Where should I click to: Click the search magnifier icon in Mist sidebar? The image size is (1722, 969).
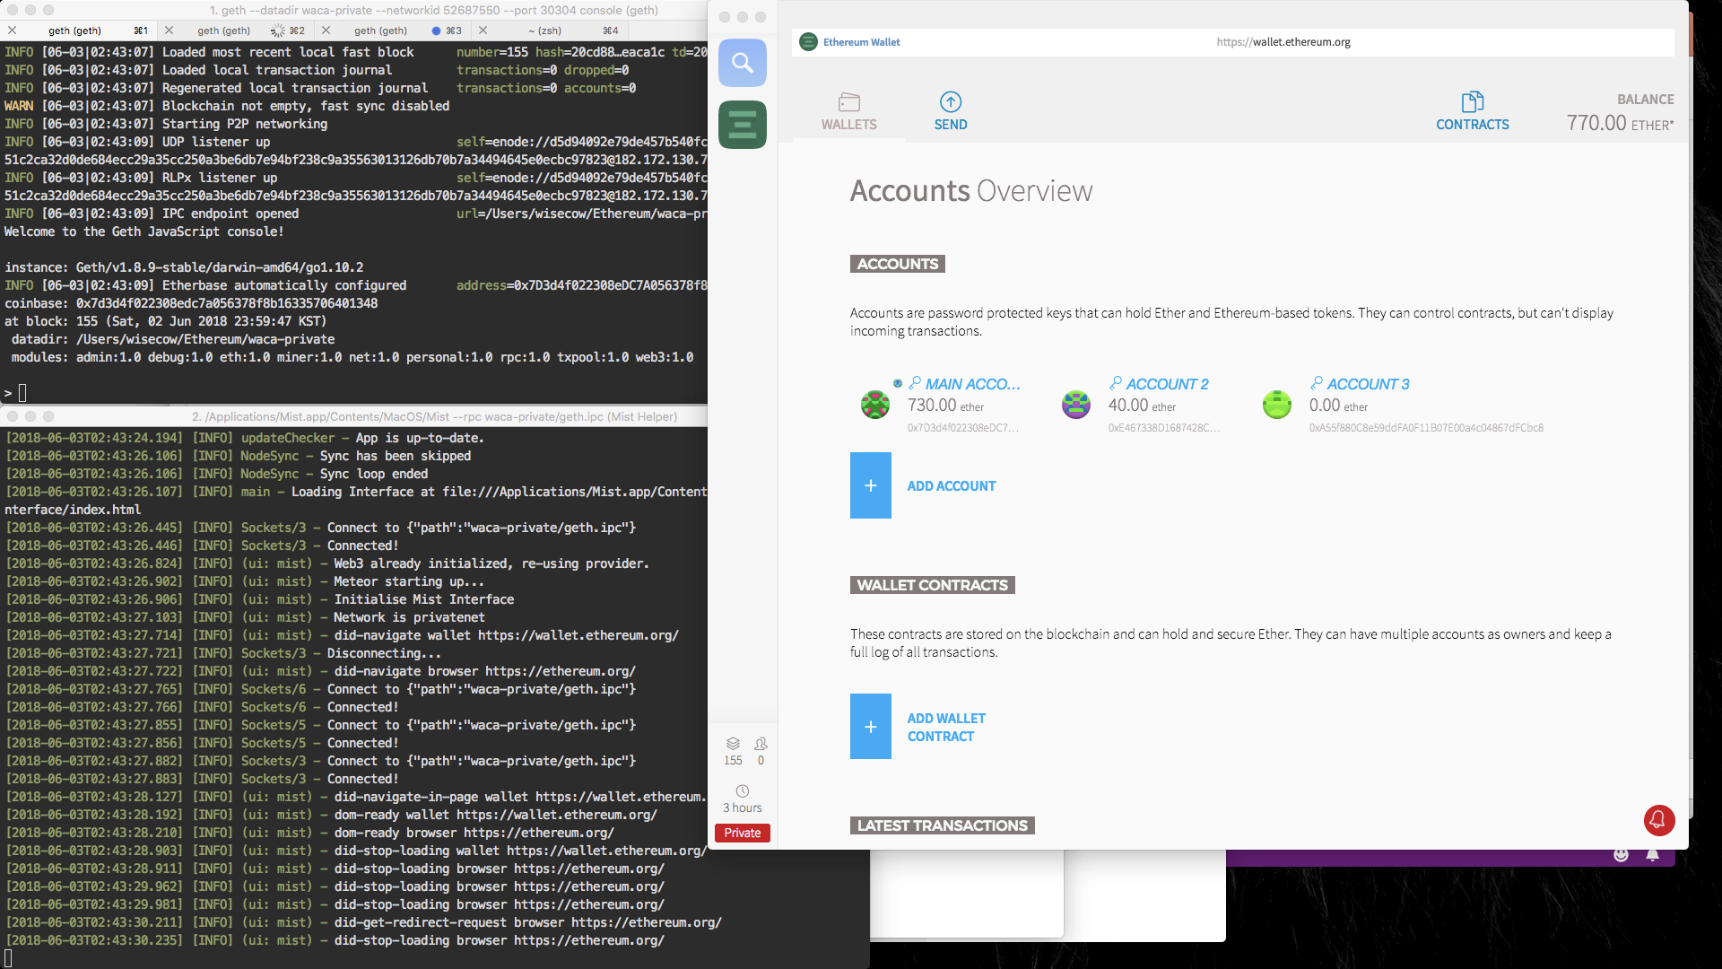click(x=742, y=63)
